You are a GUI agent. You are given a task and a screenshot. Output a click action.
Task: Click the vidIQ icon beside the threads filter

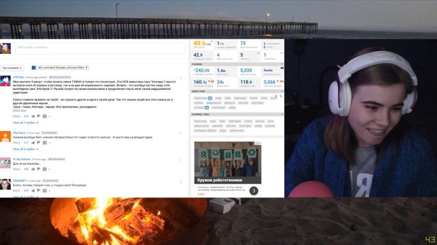tap(33, 68)
